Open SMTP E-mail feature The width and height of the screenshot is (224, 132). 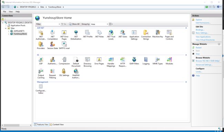(64, 46)
